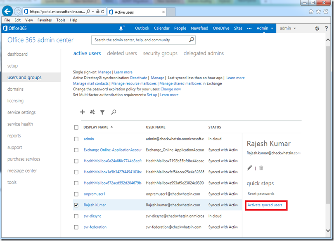Image resolution: width=334 pixels, height=241 pixels.
Task: Open the admin account dropdown
Action: coord(288,28)
